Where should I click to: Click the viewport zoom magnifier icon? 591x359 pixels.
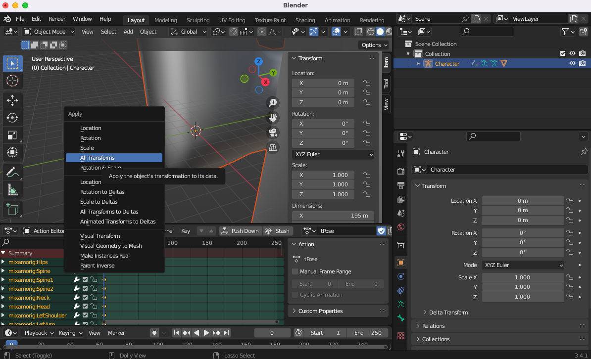(x=273, y=102)
